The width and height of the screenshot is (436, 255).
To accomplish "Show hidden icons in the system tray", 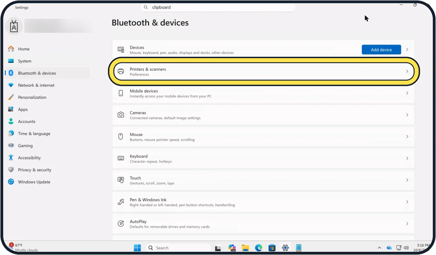I will pyautogui.click(x=379, y=248).
